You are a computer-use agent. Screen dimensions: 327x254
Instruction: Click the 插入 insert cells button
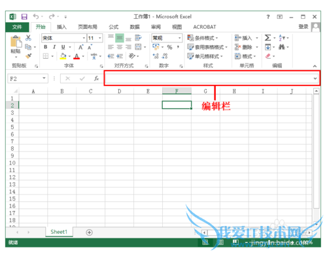243,38
